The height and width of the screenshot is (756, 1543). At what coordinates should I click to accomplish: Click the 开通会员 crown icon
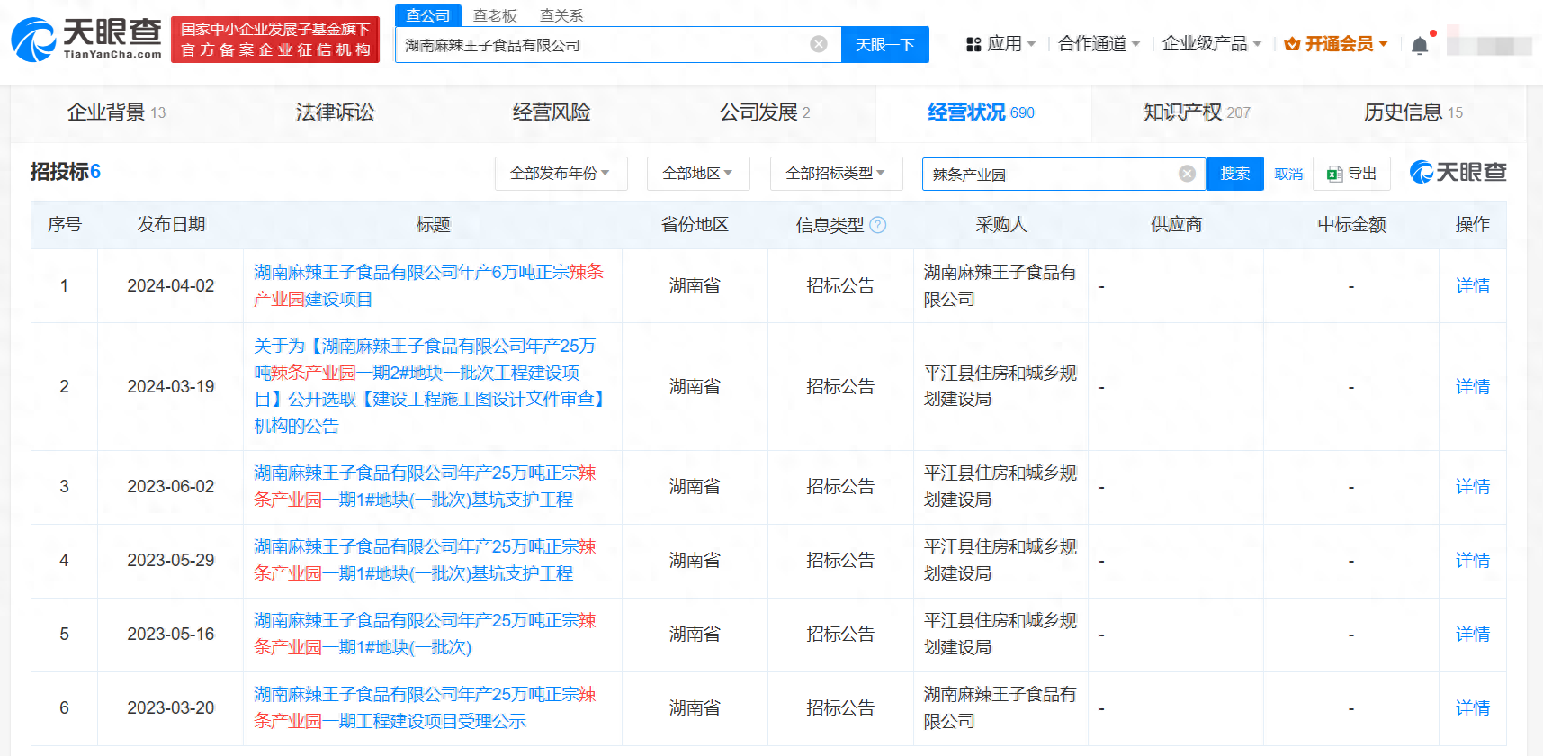(1292, 44)
